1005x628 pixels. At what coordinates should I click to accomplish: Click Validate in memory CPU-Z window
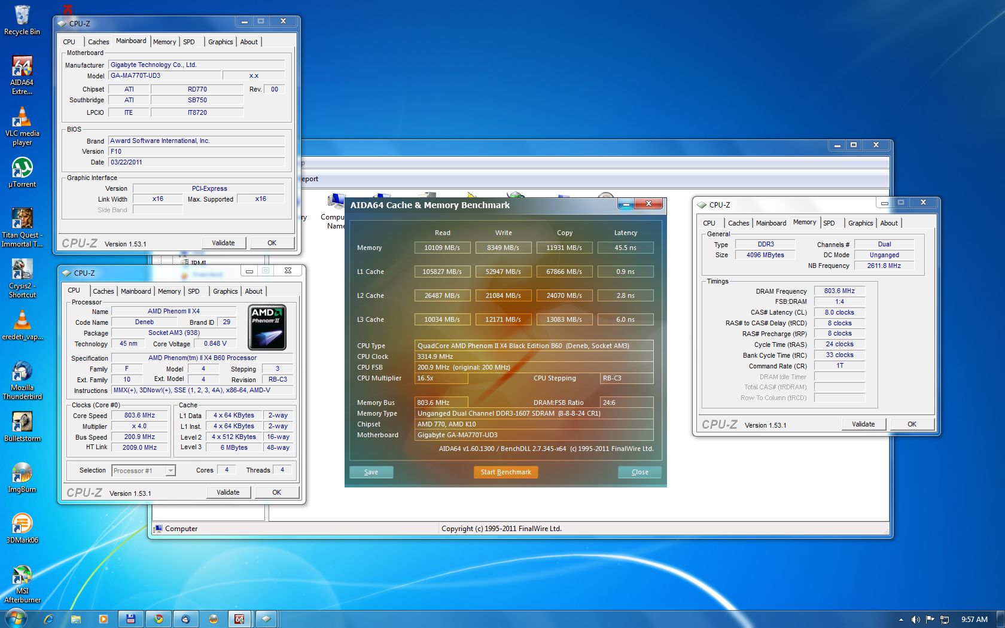point(863,424)
